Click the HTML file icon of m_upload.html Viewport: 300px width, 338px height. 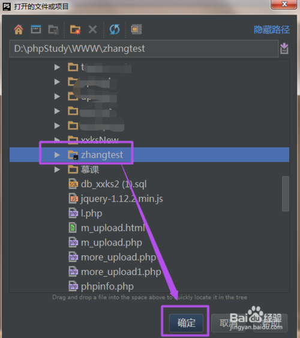tap(73, 228)
